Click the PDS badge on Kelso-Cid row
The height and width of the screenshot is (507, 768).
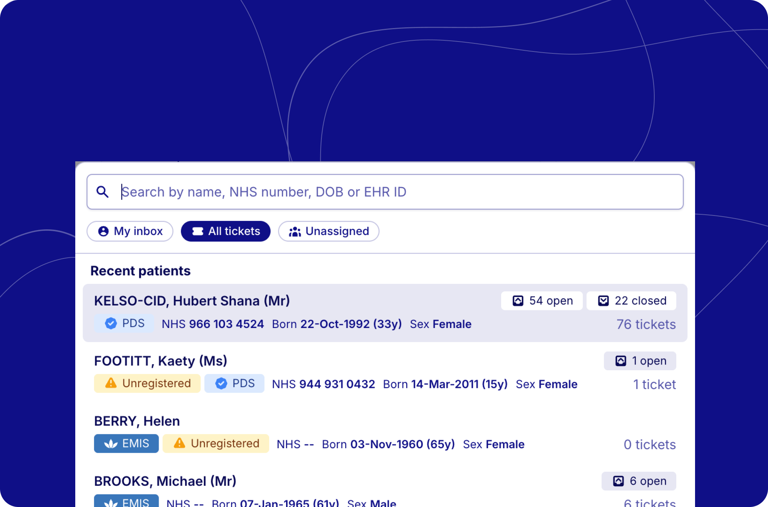(124, 323)
